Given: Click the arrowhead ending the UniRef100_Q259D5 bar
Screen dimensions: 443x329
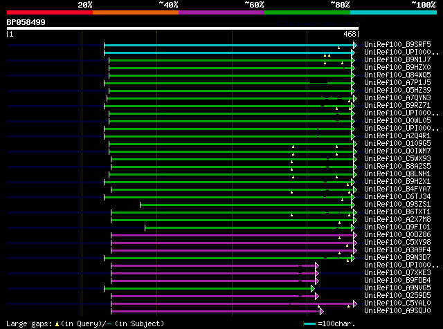Looking at the screenshot, I should (x=317, y=297).
